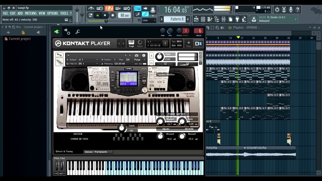Image resolution: width=322 pixels, height=181 pixels.
Task: Mute the Kontakt instrument with M
Action: point(151,63)
